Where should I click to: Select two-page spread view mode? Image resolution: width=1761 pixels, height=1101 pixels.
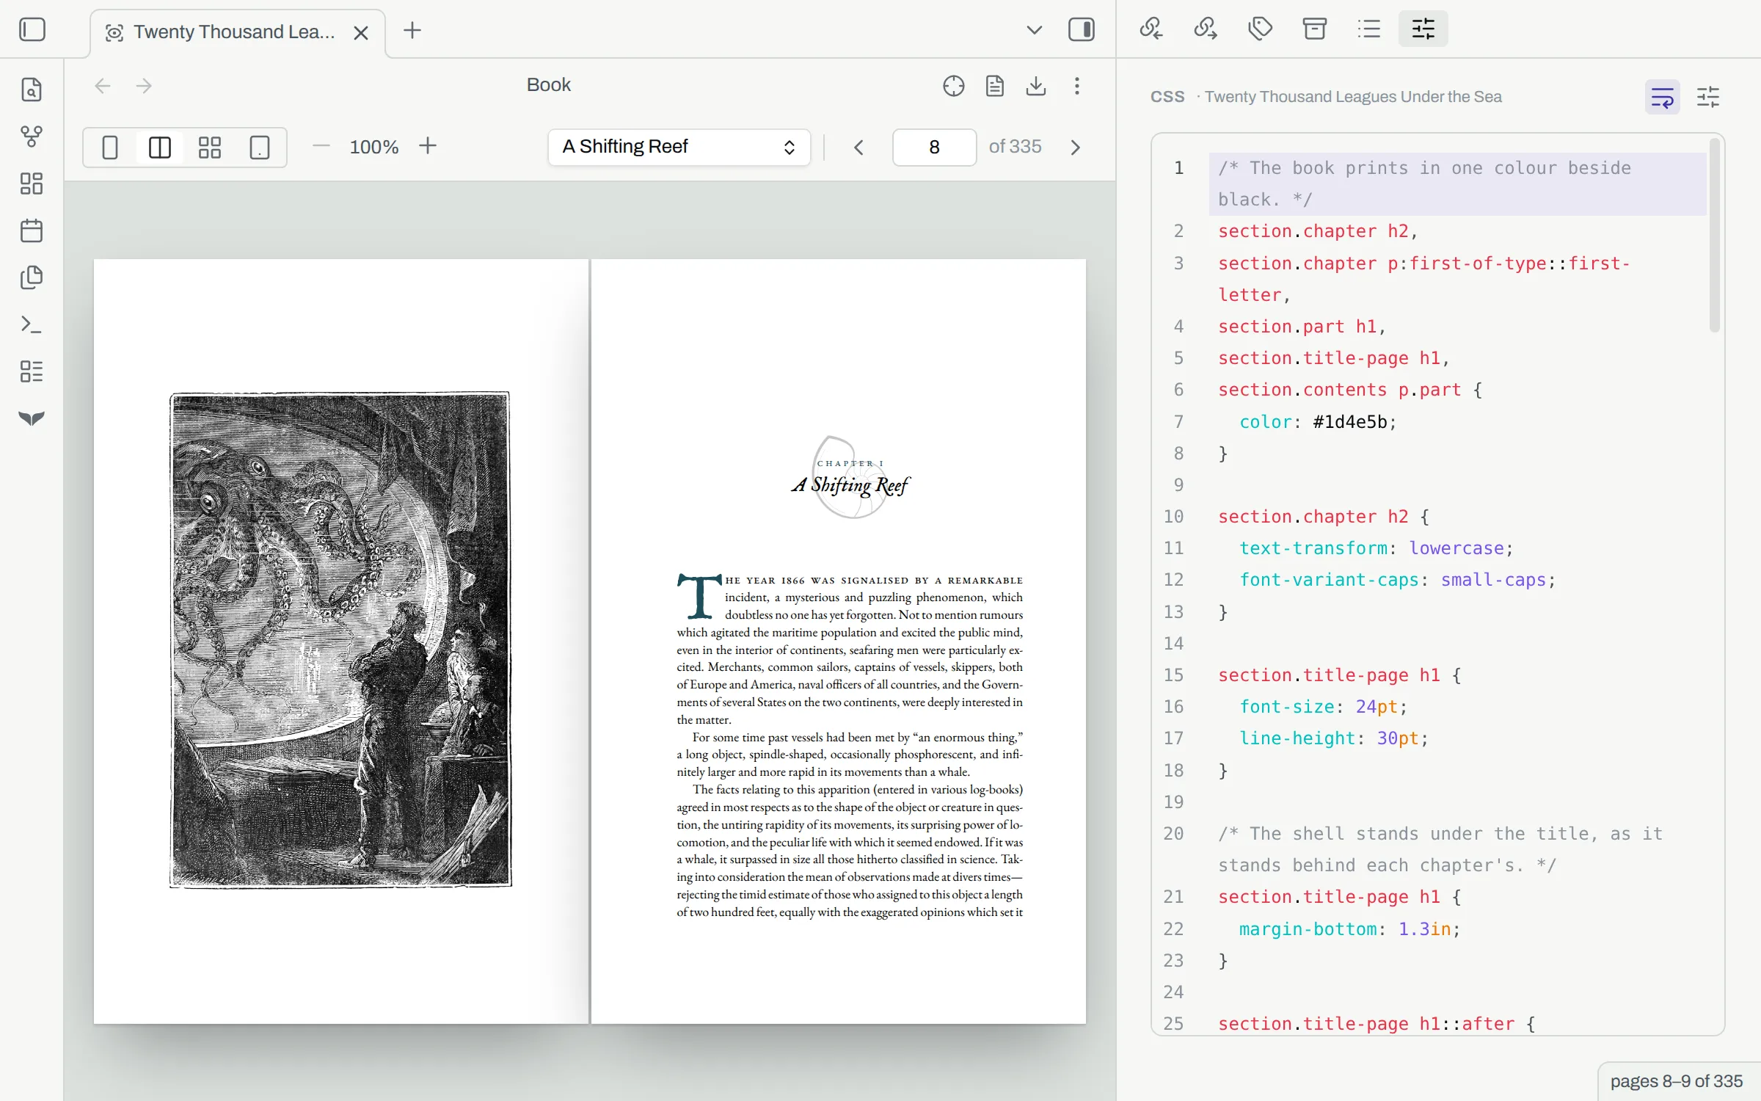[x=160, y=148]
